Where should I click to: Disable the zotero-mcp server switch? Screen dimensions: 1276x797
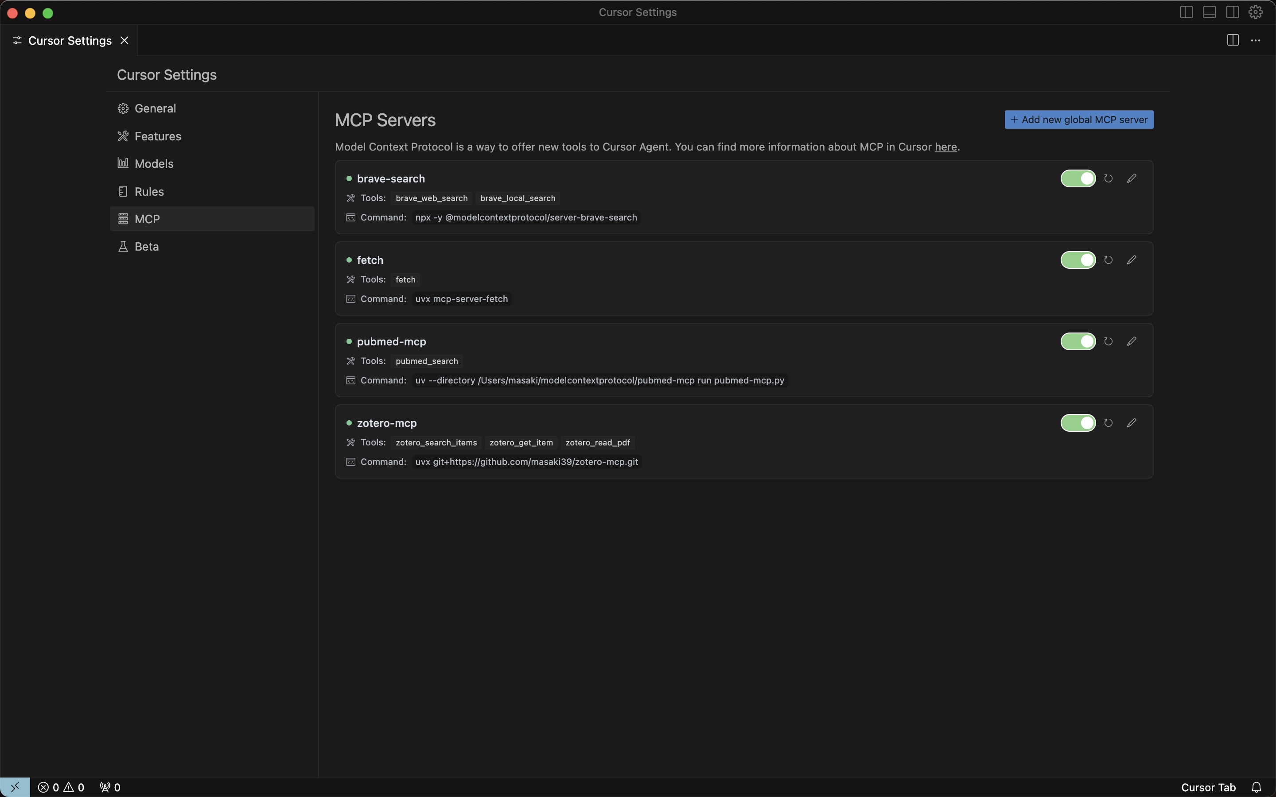(x=1078, y=423)
